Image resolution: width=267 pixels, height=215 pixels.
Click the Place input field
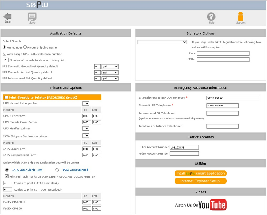point(223,53)
